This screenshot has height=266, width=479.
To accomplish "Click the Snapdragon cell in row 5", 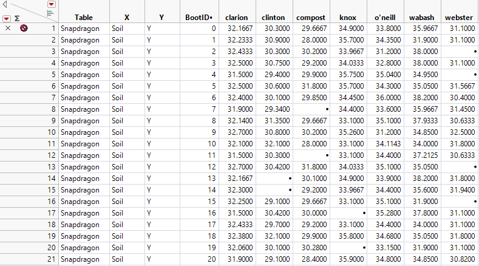I will pos(80,75).
